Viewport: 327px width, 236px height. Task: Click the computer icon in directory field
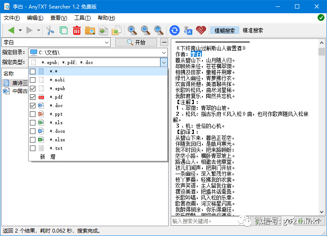tap(34, 52)
